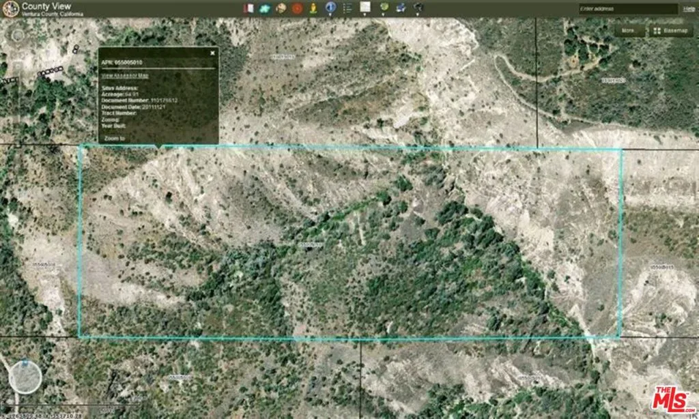Open the list legend toolbar icon

click(347, 8)
